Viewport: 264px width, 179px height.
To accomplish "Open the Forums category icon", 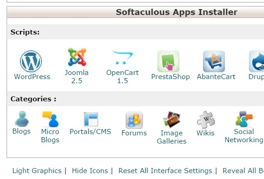I will 134,119.
